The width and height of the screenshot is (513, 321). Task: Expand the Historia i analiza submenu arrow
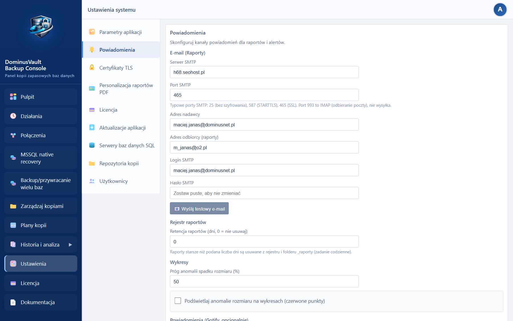click(x=70, y=245)
